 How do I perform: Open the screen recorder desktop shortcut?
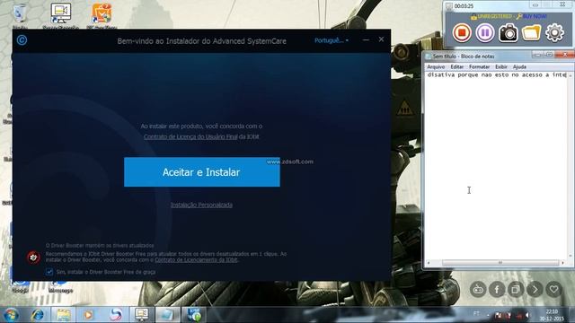click(60, 15)
